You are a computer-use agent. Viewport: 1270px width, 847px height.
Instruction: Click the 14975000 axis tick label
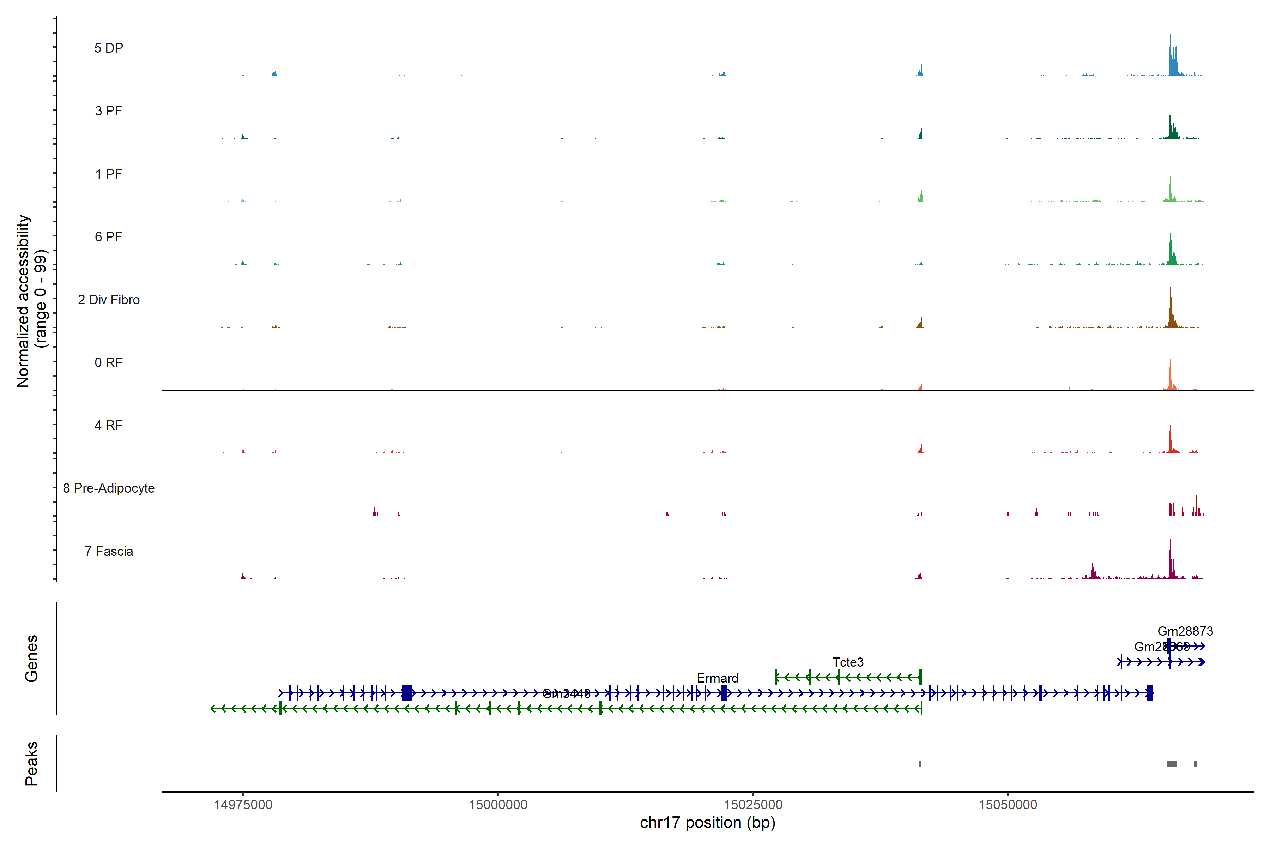[x=243, y=805]
